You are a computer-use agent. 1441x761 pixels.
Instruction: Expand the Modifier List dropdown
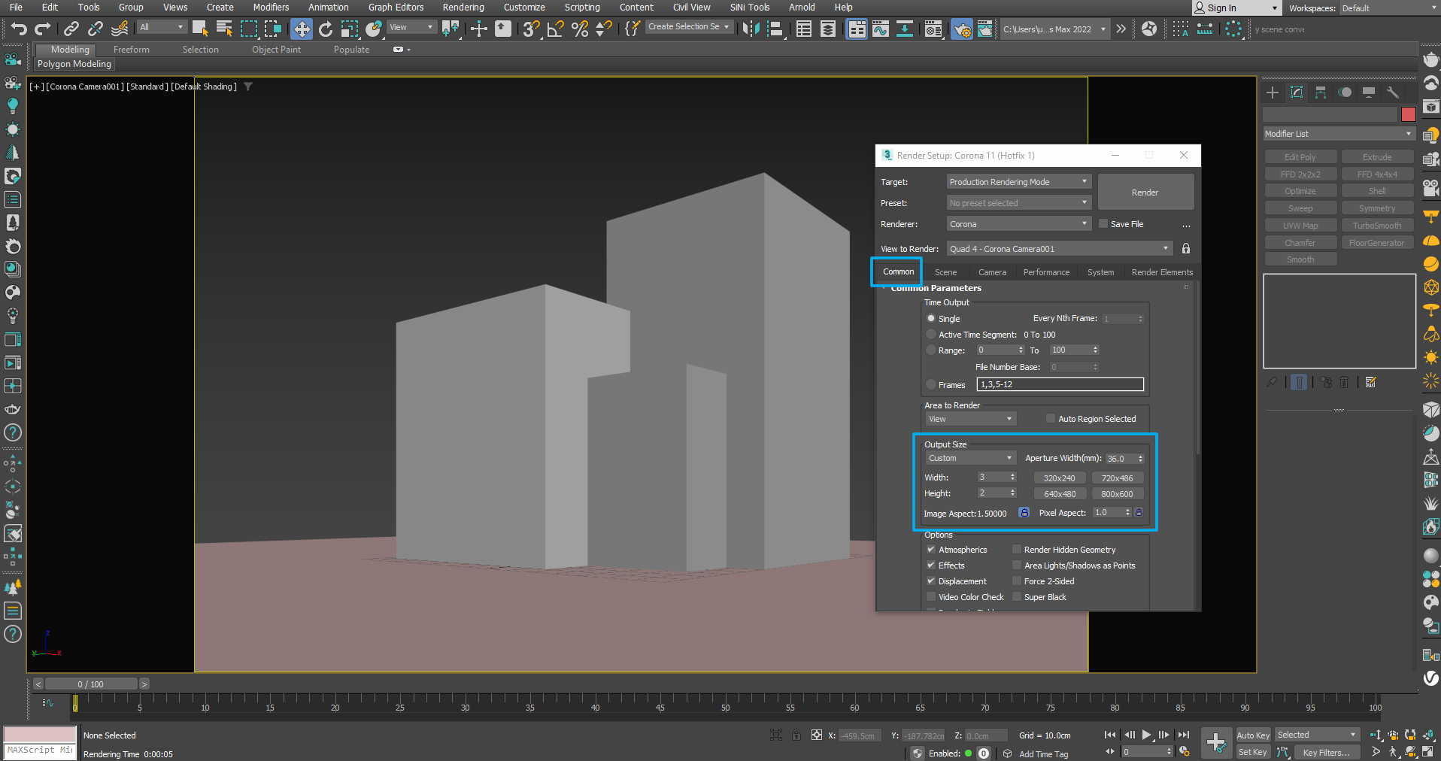(1338, 134)
